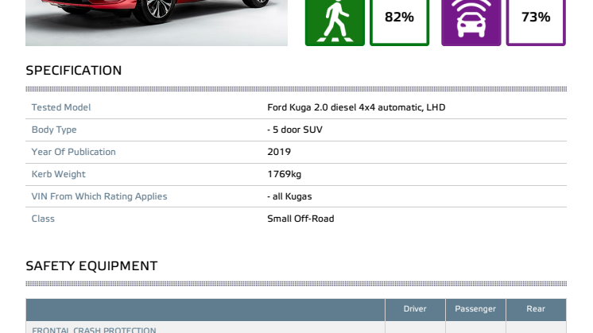Click the Tested Model label
Image resolution: width=593 pixels, height=333 pixels.
point(61,107)
